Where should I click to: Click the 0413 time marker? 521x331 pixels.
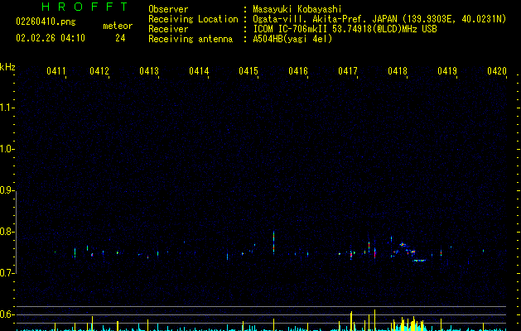149,71
